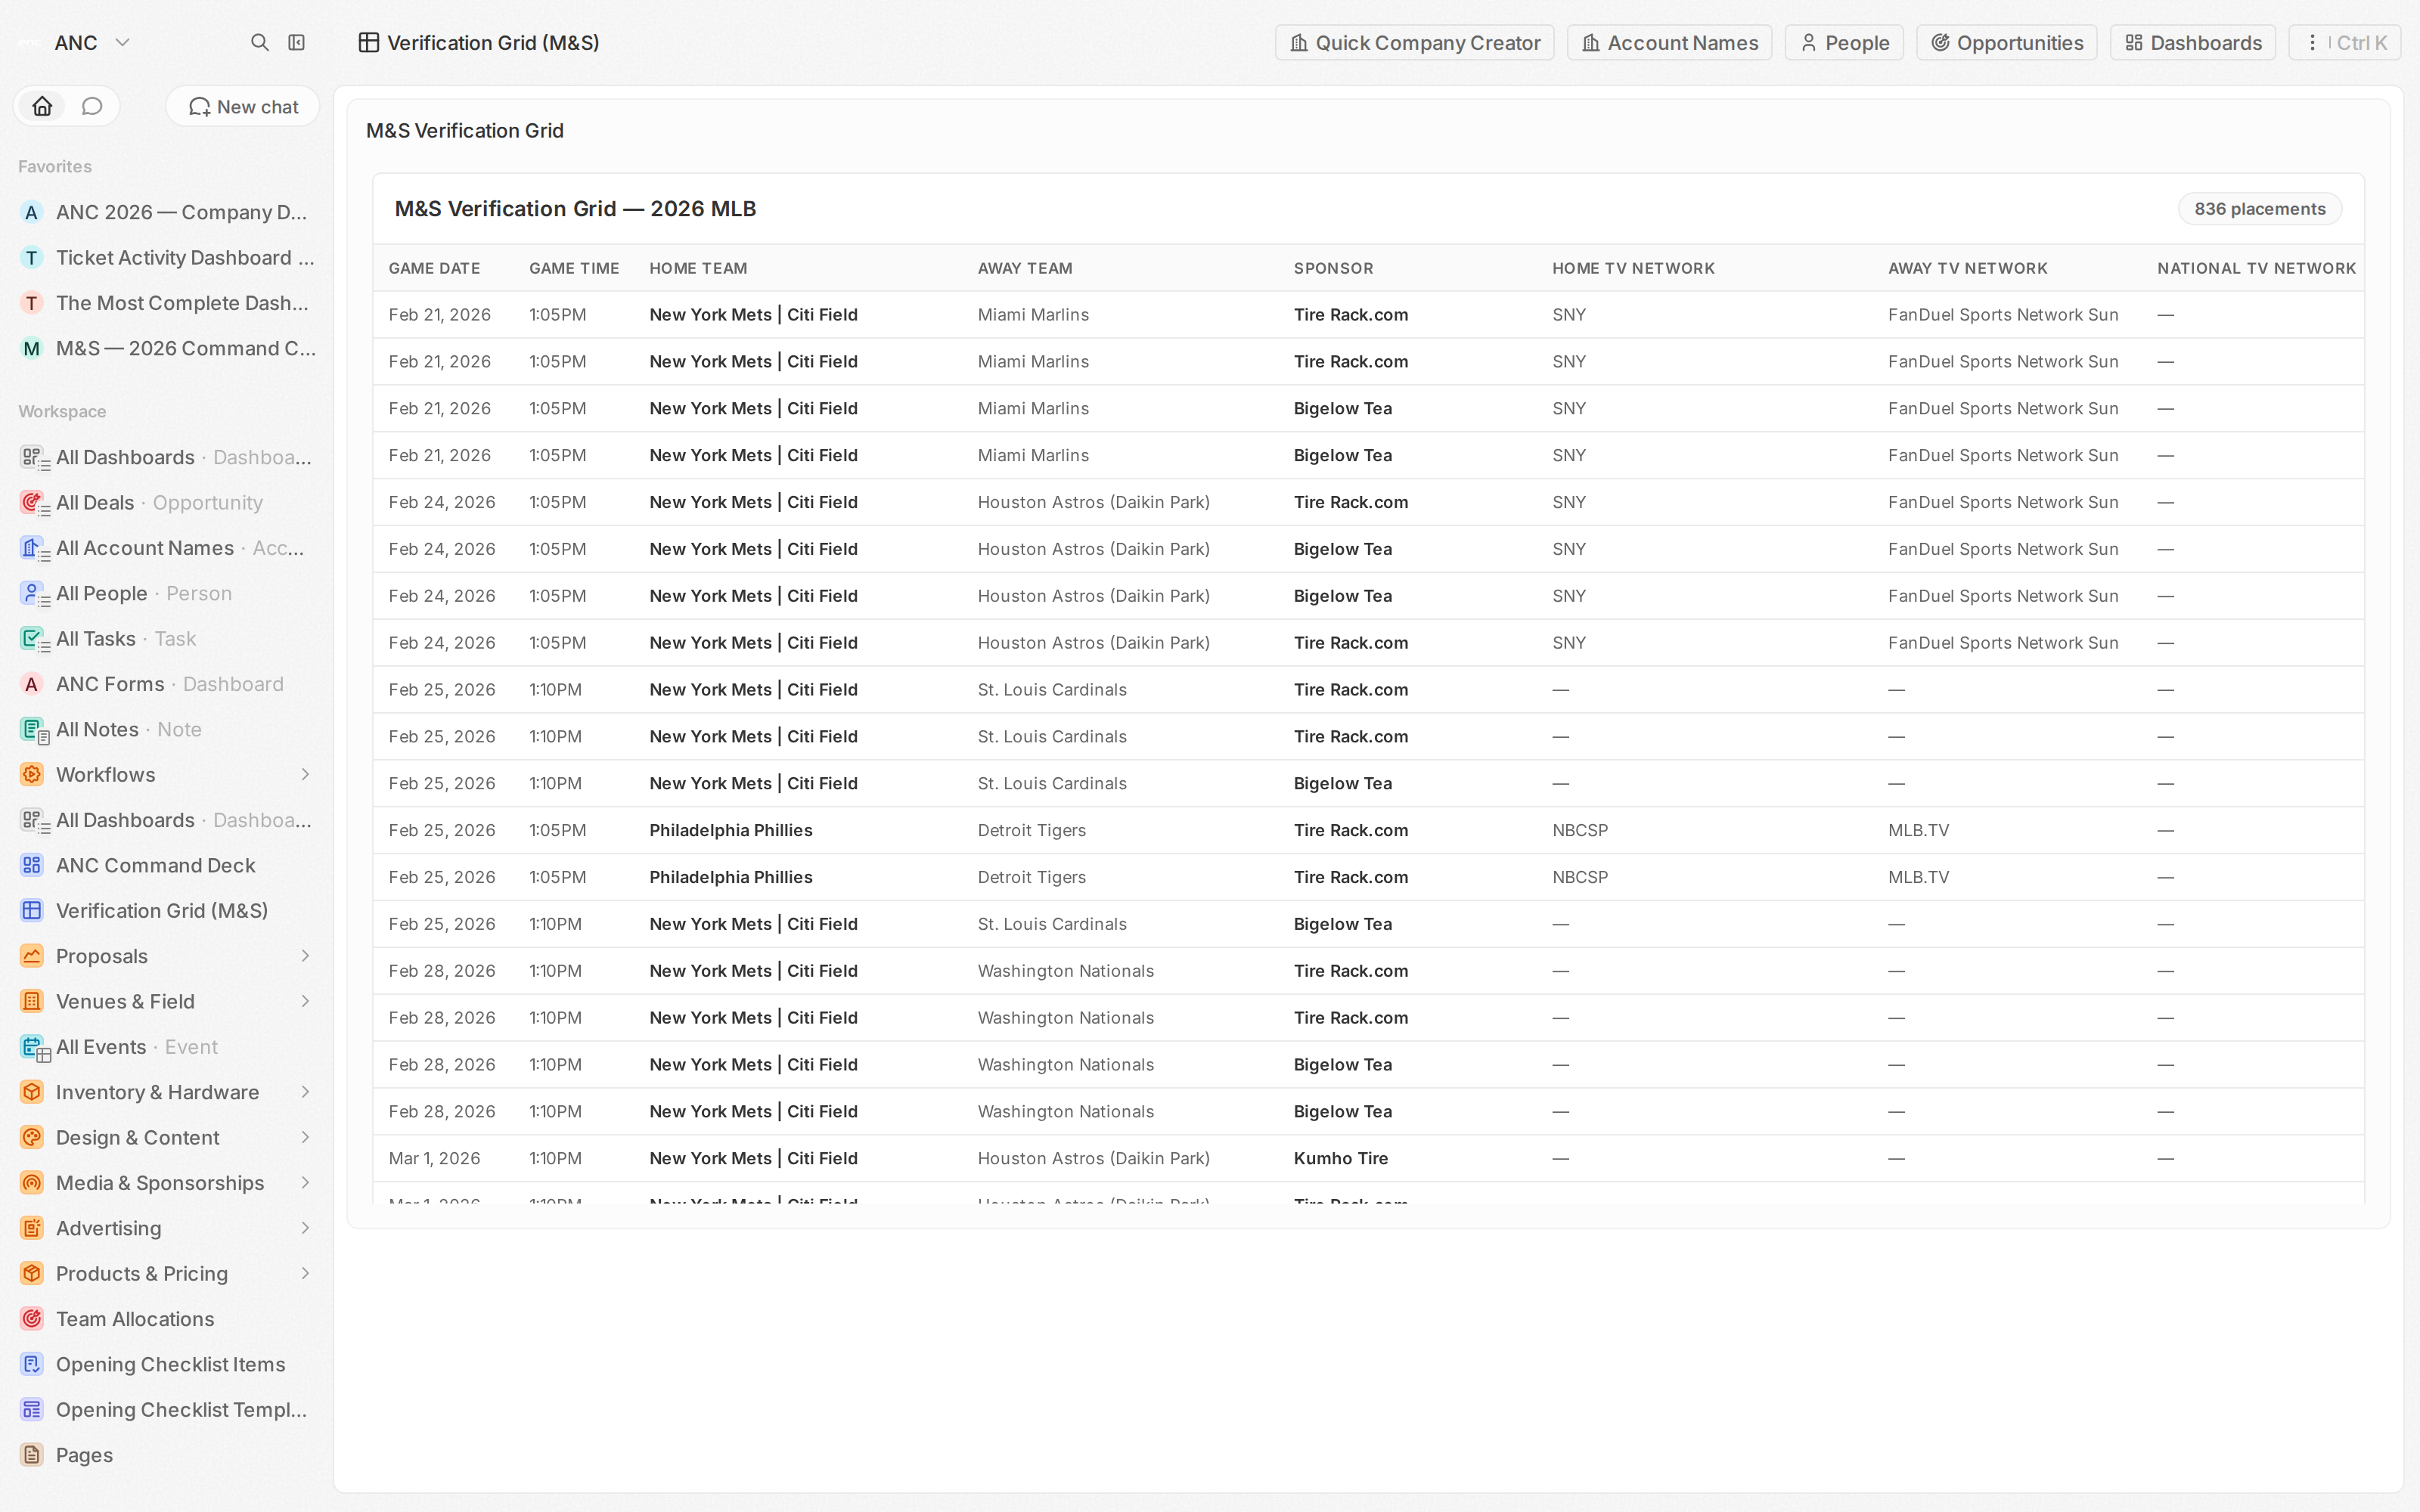Open The Most Complete Dashboard favorite

pyautogui.click(x=166, y=303)
